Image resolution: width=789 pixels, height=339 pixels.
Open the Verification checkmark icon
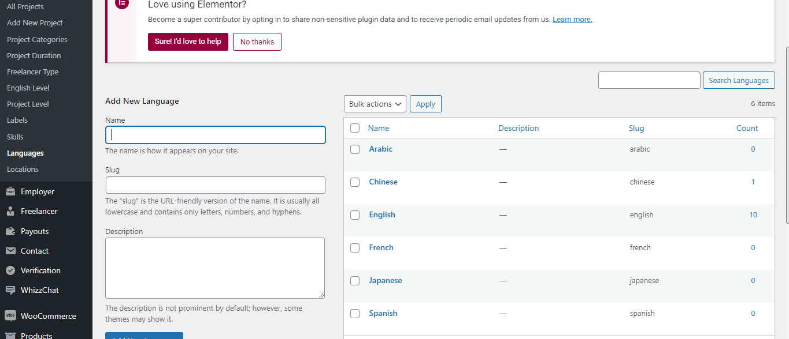click(10, 270)
